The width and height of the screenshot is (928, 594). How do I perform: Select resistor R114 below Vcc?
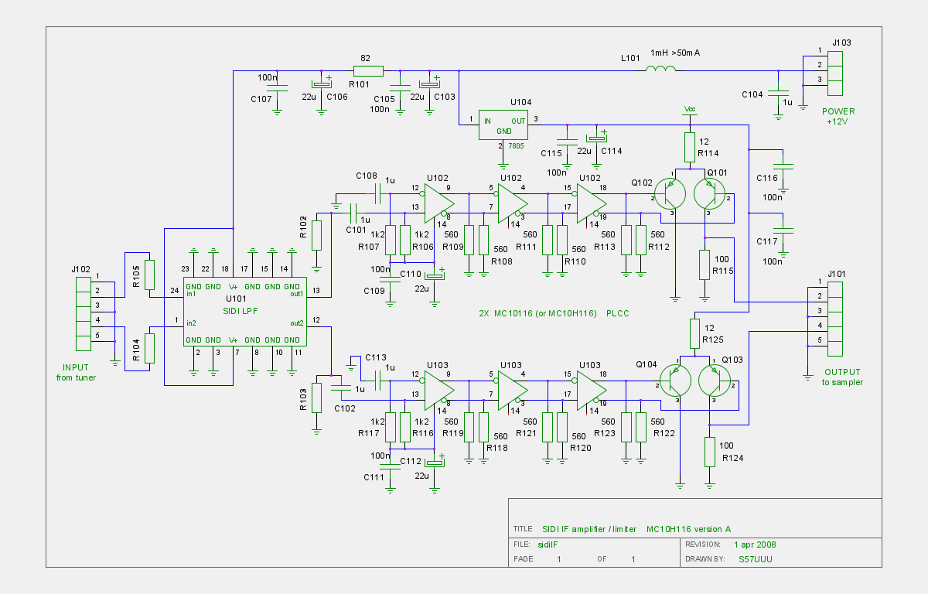click(x=689, y=146)
